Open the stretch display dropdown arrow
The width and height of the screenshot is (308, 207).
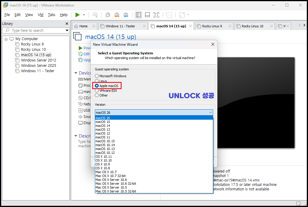pos(188,15)
